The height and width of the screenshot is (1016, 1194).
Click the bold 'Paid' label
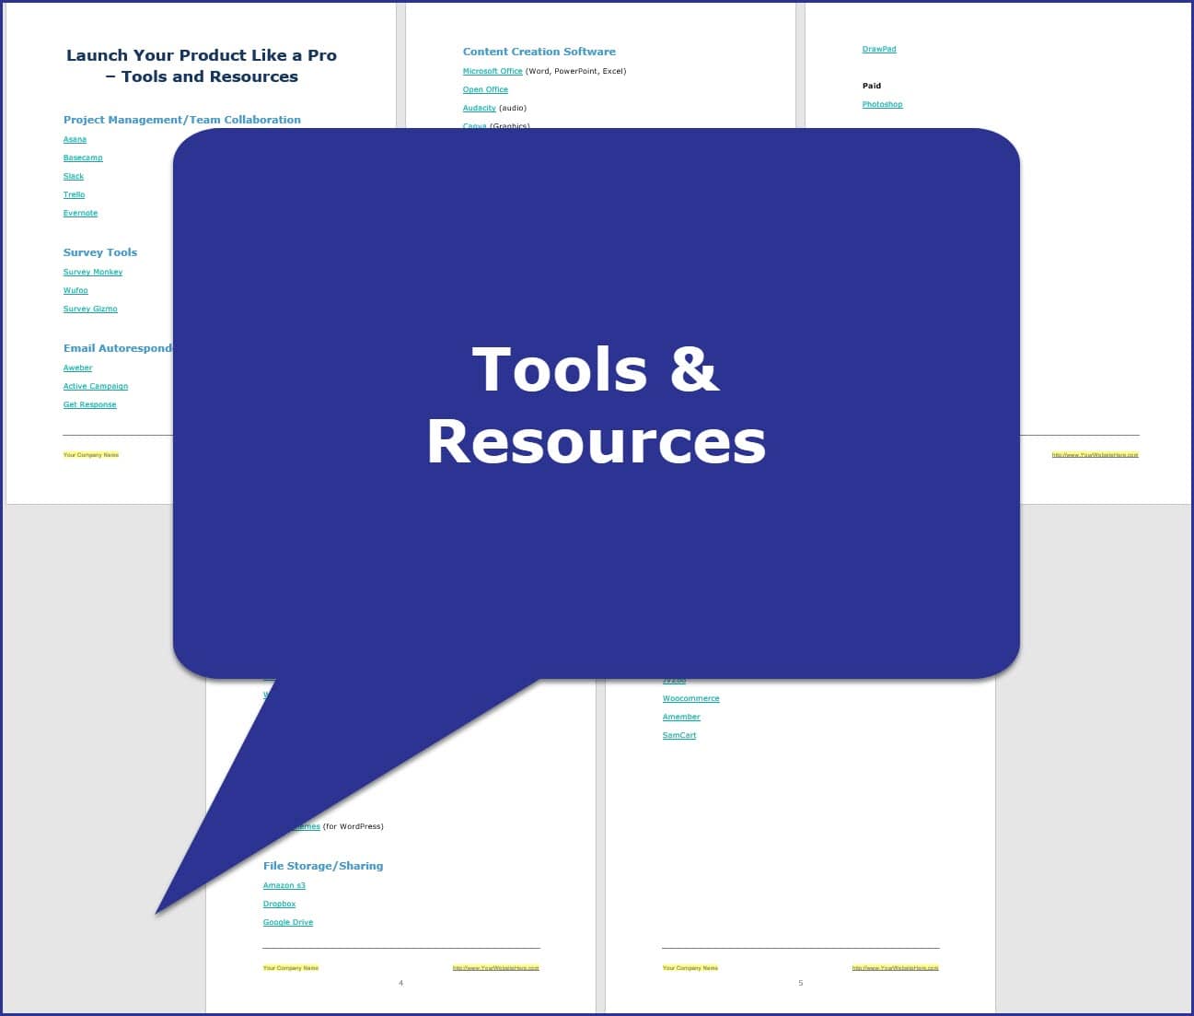click(872, 86)
